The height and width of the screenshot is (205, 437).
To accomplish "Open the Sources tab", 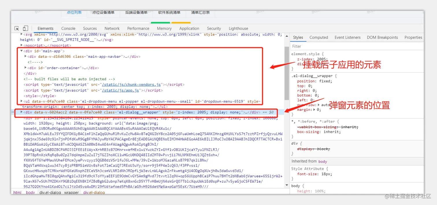I will coord(90,28).
